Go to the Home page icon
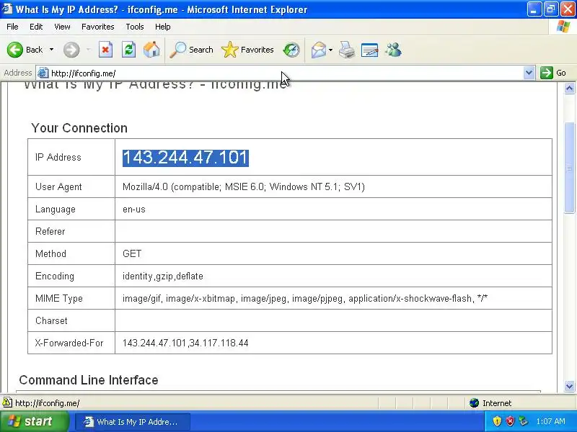Viewport: 577px width, 432px height. click(151, 50)
